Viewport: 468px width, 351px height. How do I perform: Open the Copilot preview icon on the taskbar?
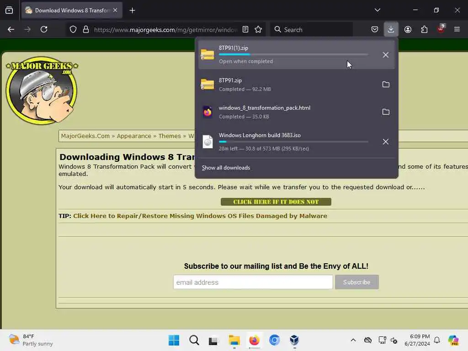tap(454, 340)
